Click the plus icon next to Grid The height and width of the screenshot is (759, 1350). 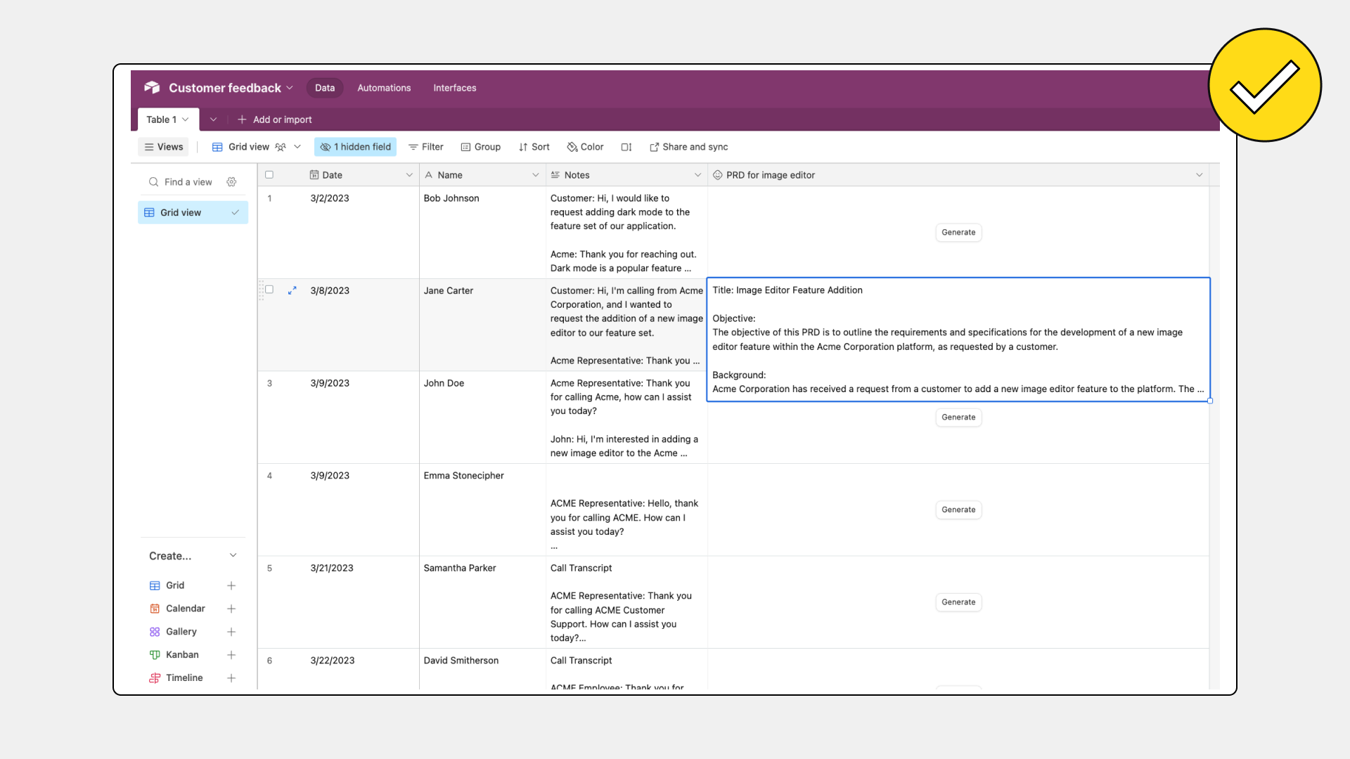tap(231, 585)
